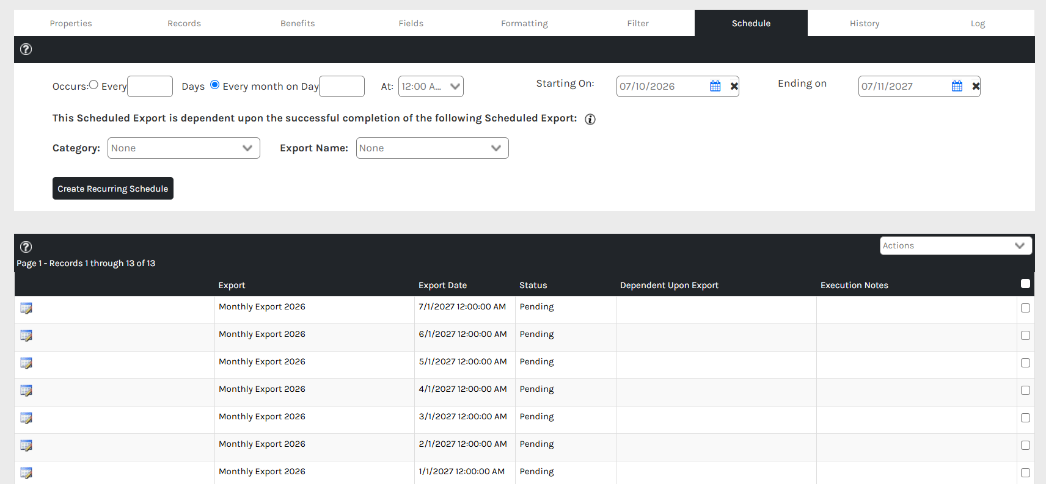Click Pending status in the 6/1/2027 row

pyautogui.click(x=536, y=334)
